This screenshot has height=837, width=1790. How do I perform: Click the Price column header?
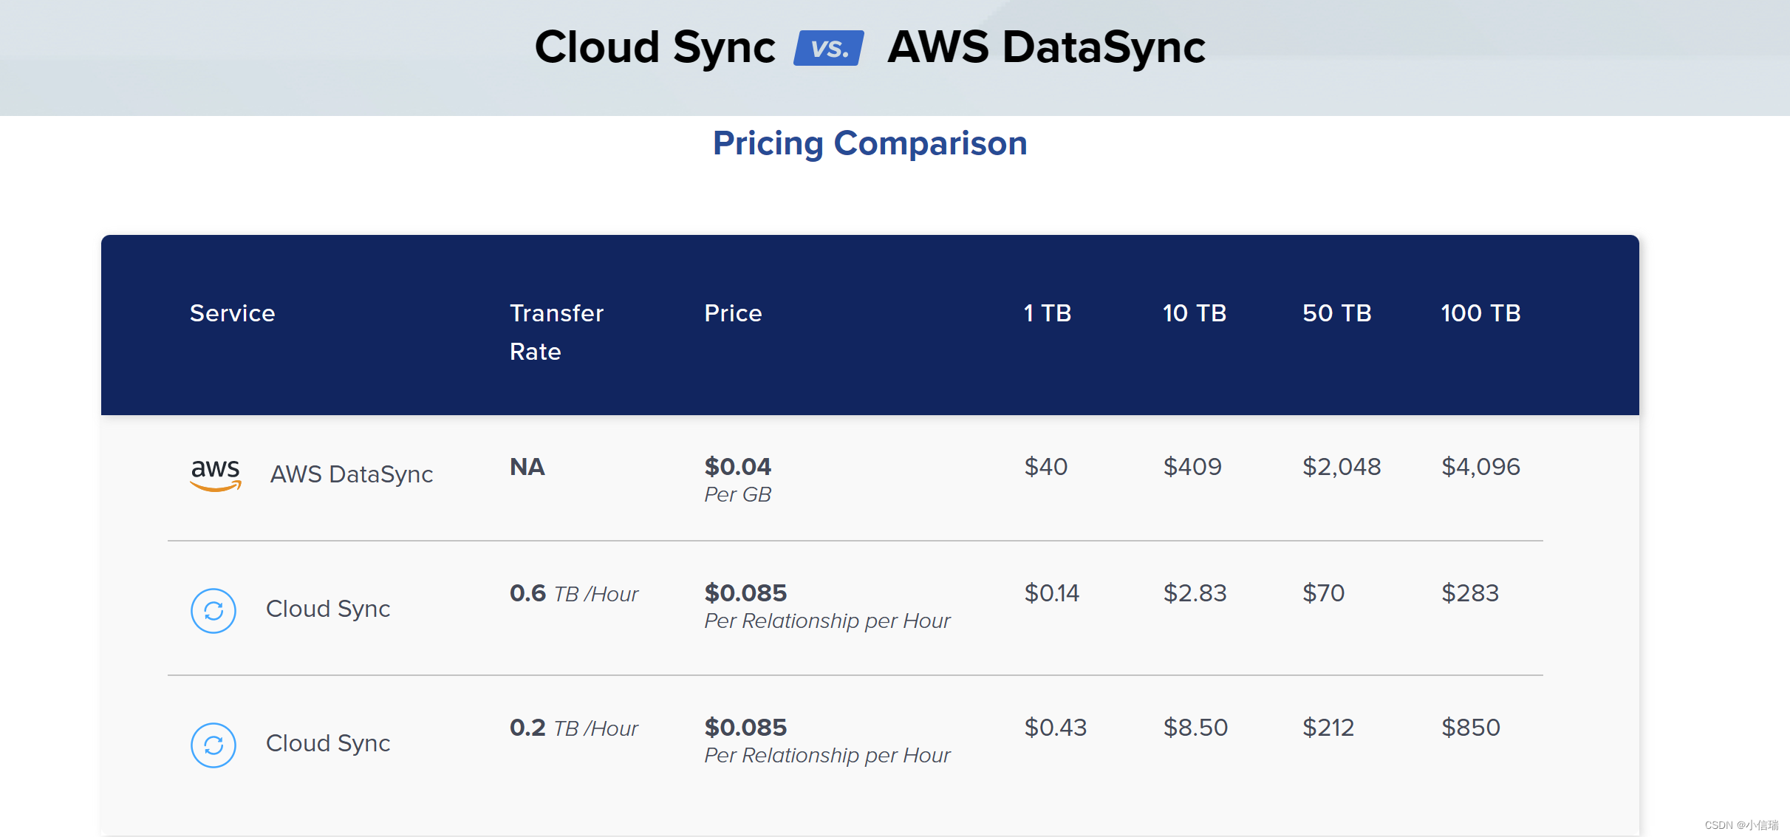click(x=733, y=313)
